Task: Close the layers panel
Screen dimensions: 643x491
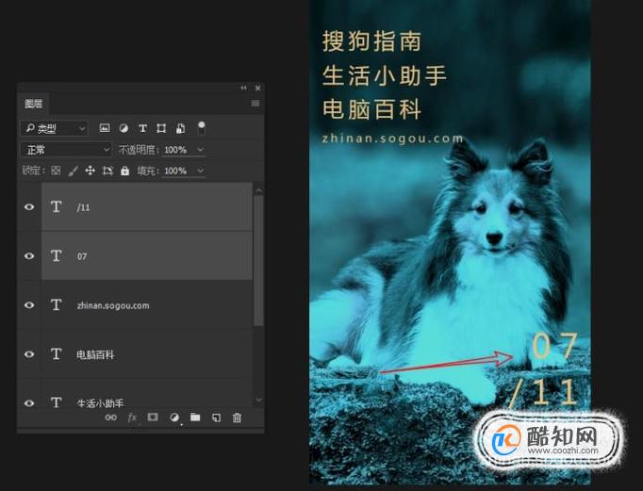Action: point(258,88)
